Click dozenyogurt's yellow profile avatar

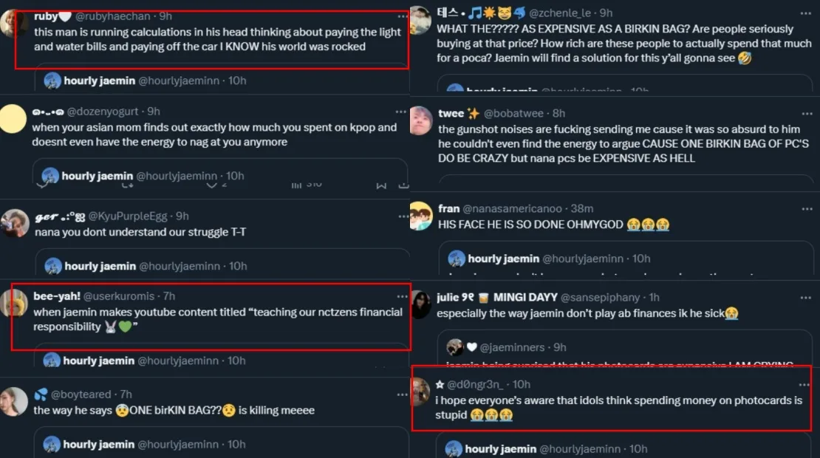point(14,118)
